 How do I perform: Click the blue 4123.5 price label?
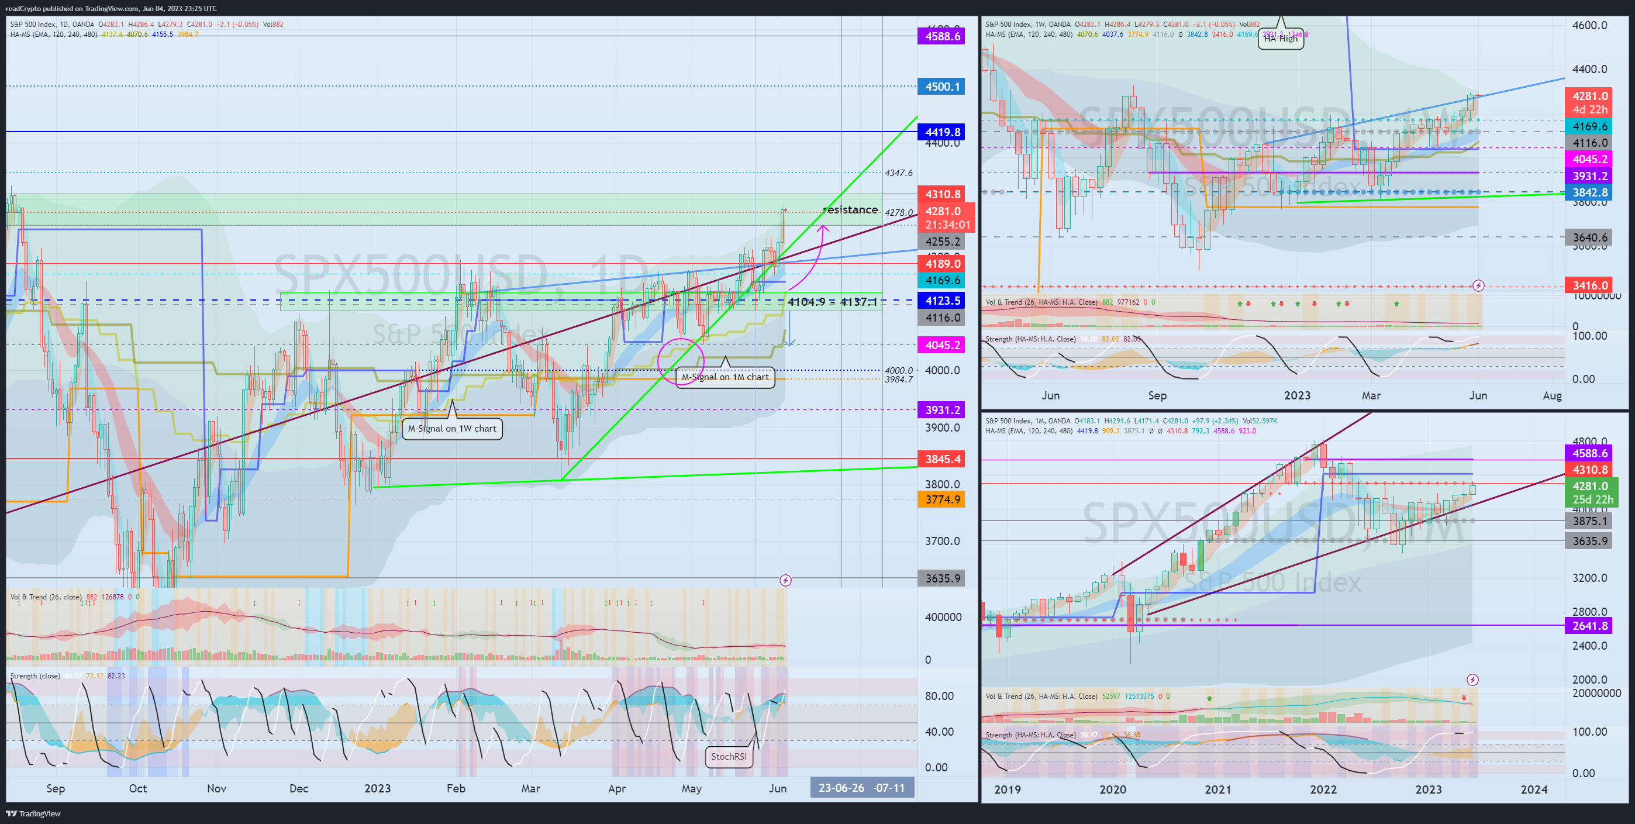coord(943,300)
